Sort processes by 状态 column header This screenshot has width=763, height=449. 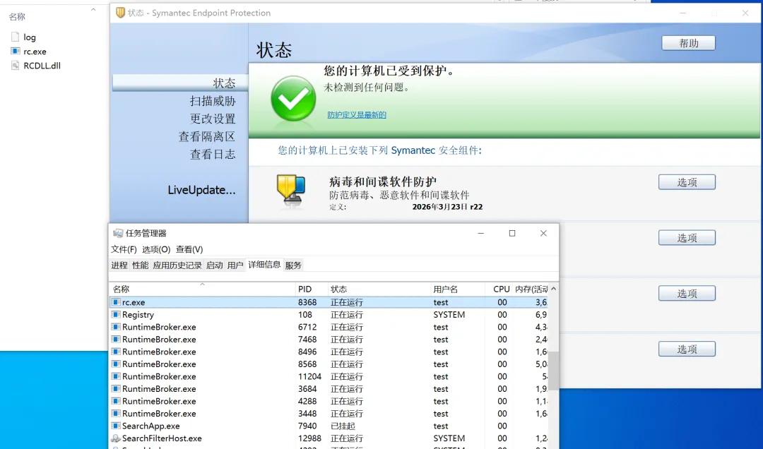[379, 289]
